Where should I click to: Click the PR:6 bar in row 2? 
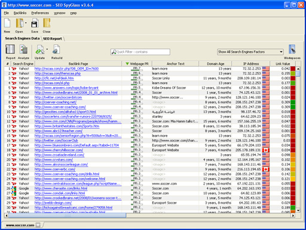point(137,74)
